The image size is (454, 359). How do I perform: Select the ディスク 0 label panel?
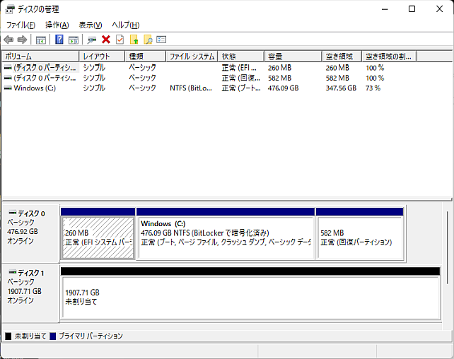(x=30, y=234)
